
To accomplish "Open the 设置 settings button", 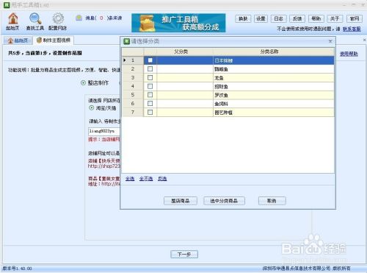I will [261, 18].
